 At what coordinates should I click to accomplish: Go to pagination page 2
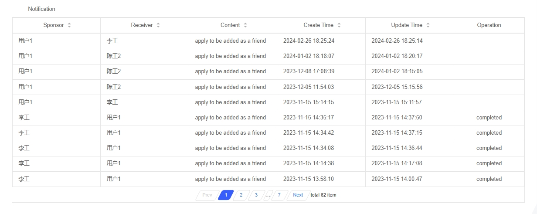click(241, 195)
